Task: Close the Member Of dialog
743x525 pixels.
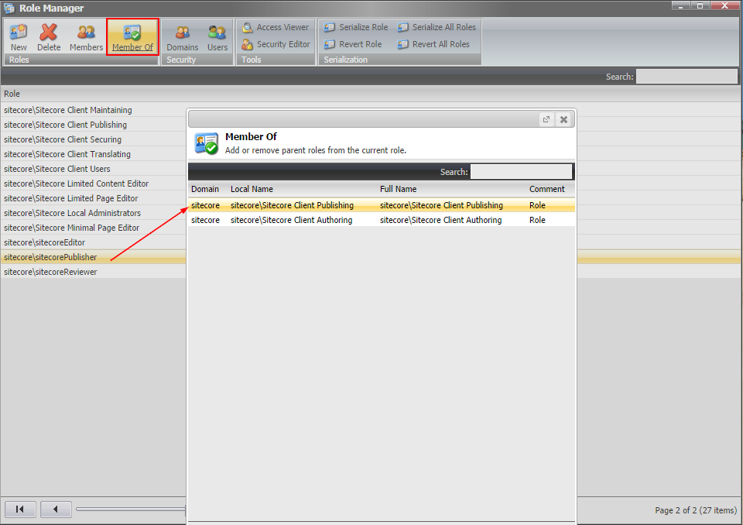Action: click(x=564, y=119)
